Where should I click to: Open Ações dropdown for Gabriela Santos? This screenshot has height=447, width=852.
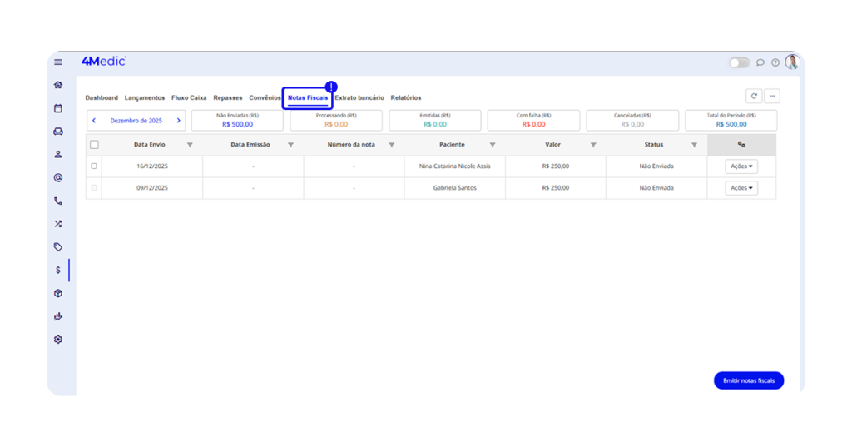(741, 188)
